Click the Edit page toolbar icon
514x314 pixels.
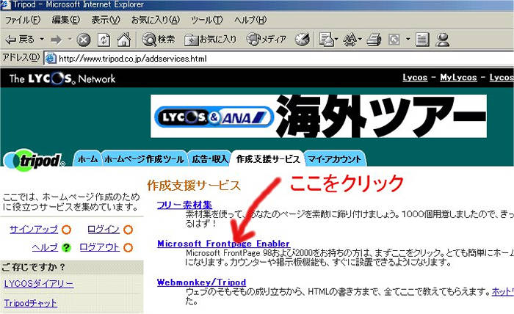(x=394, y=40)
